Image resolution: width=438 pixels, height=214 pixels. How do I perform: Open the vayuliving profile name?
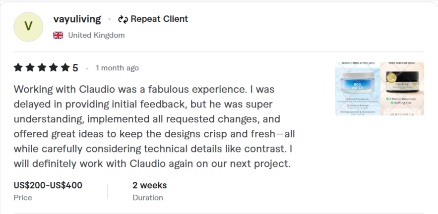[x=77, y=19]
